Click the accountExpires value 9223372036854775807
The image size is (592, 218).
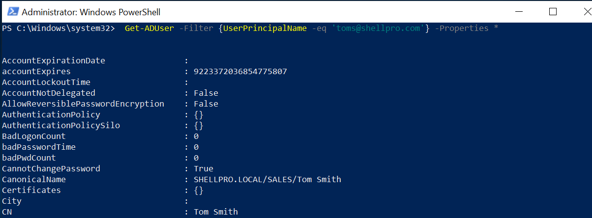(x=240, y=72)
